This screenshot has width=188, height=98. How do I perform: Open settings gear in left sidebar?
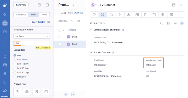[x=5, y=73]
